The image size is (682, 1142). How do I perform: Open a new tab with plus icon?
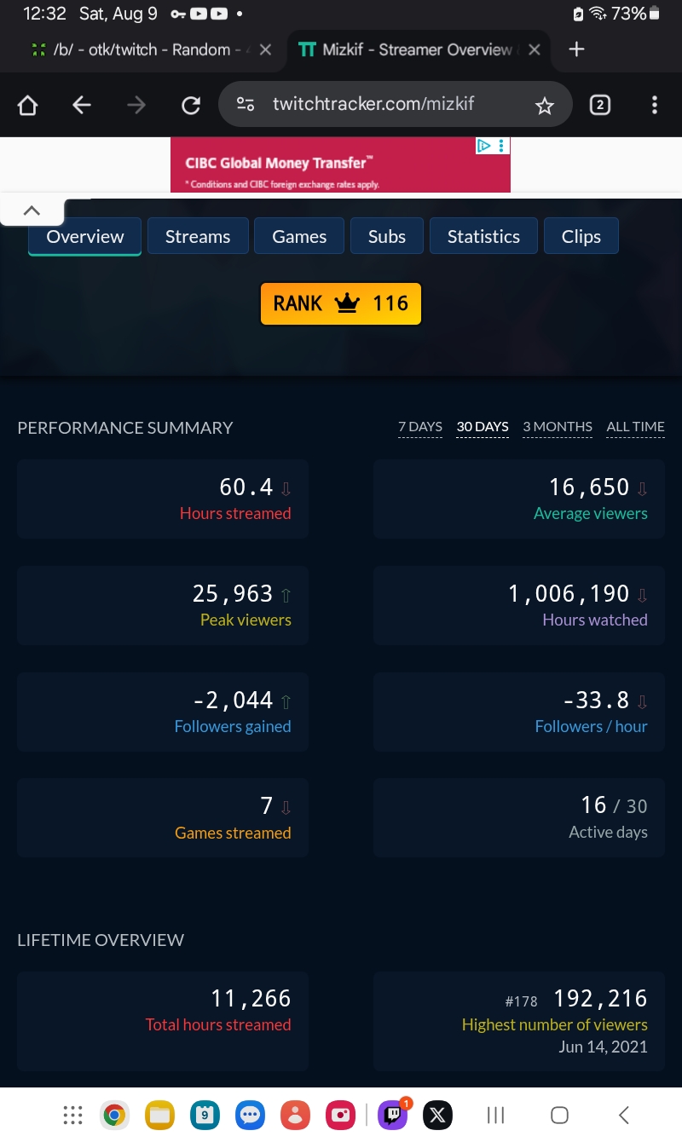tap(576, 49)
